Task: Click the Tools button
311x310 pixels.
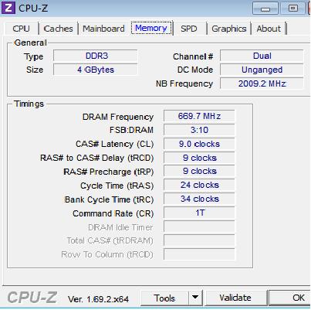Action: pos(164,298)
